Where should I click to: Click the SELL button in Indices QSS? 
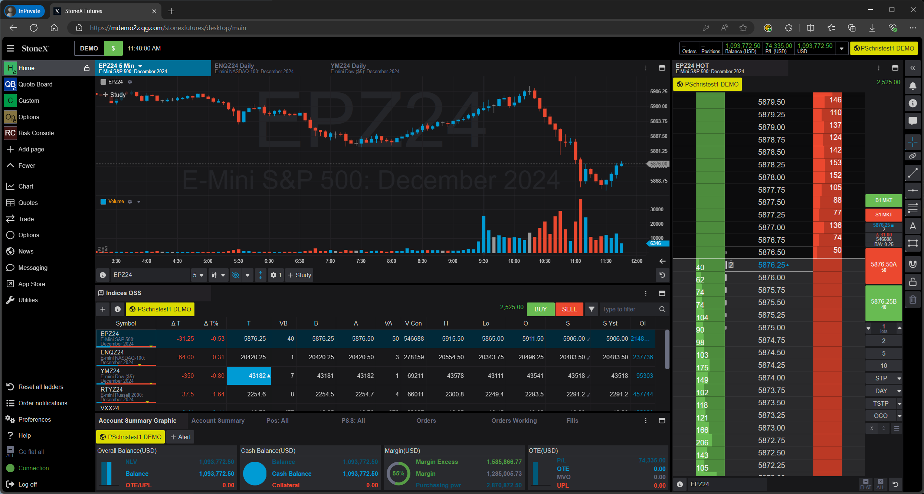pos(569,309)
